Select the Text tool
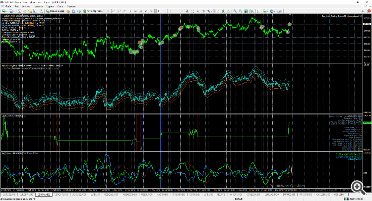This screenshot has height=201, width=372. pos(198,11)
